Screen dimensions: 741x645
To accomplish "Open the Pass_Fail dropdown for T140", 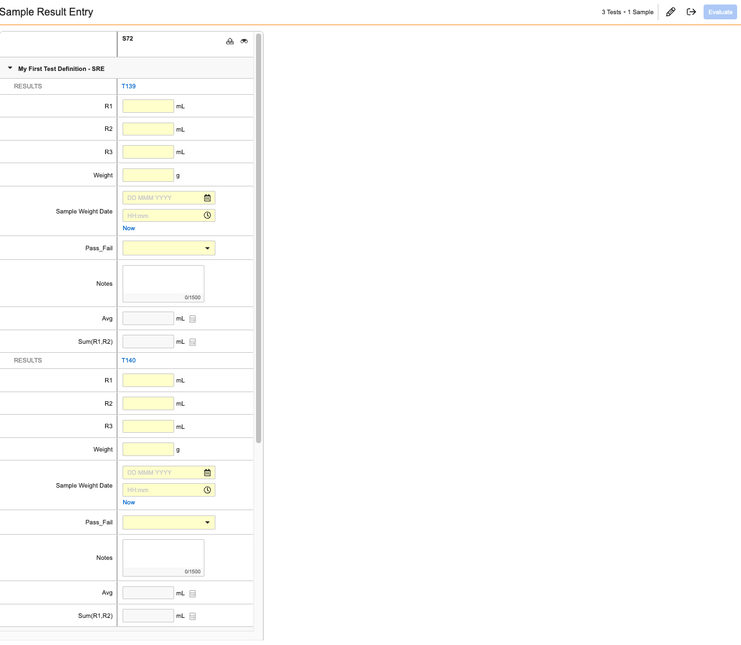I will (169, 522).
